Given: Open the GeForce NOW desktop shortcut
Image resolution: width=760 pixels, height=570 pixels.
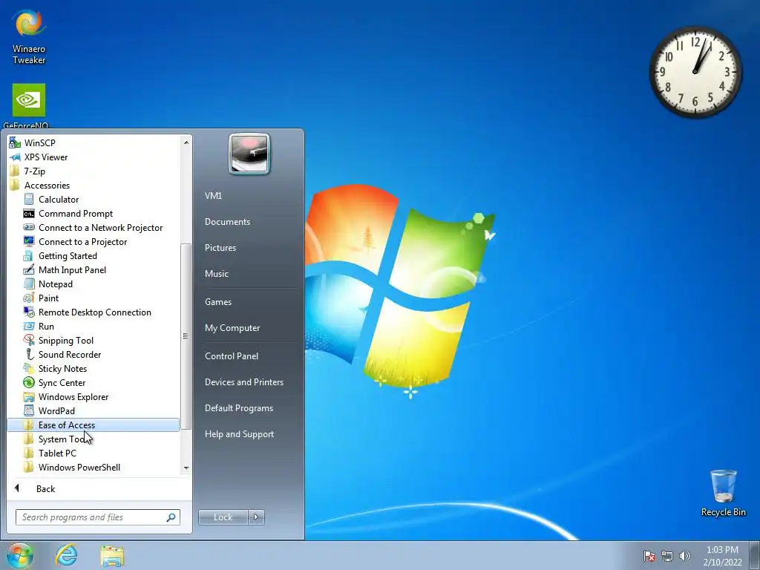Looking at the screenshot, I should point(29,105).
